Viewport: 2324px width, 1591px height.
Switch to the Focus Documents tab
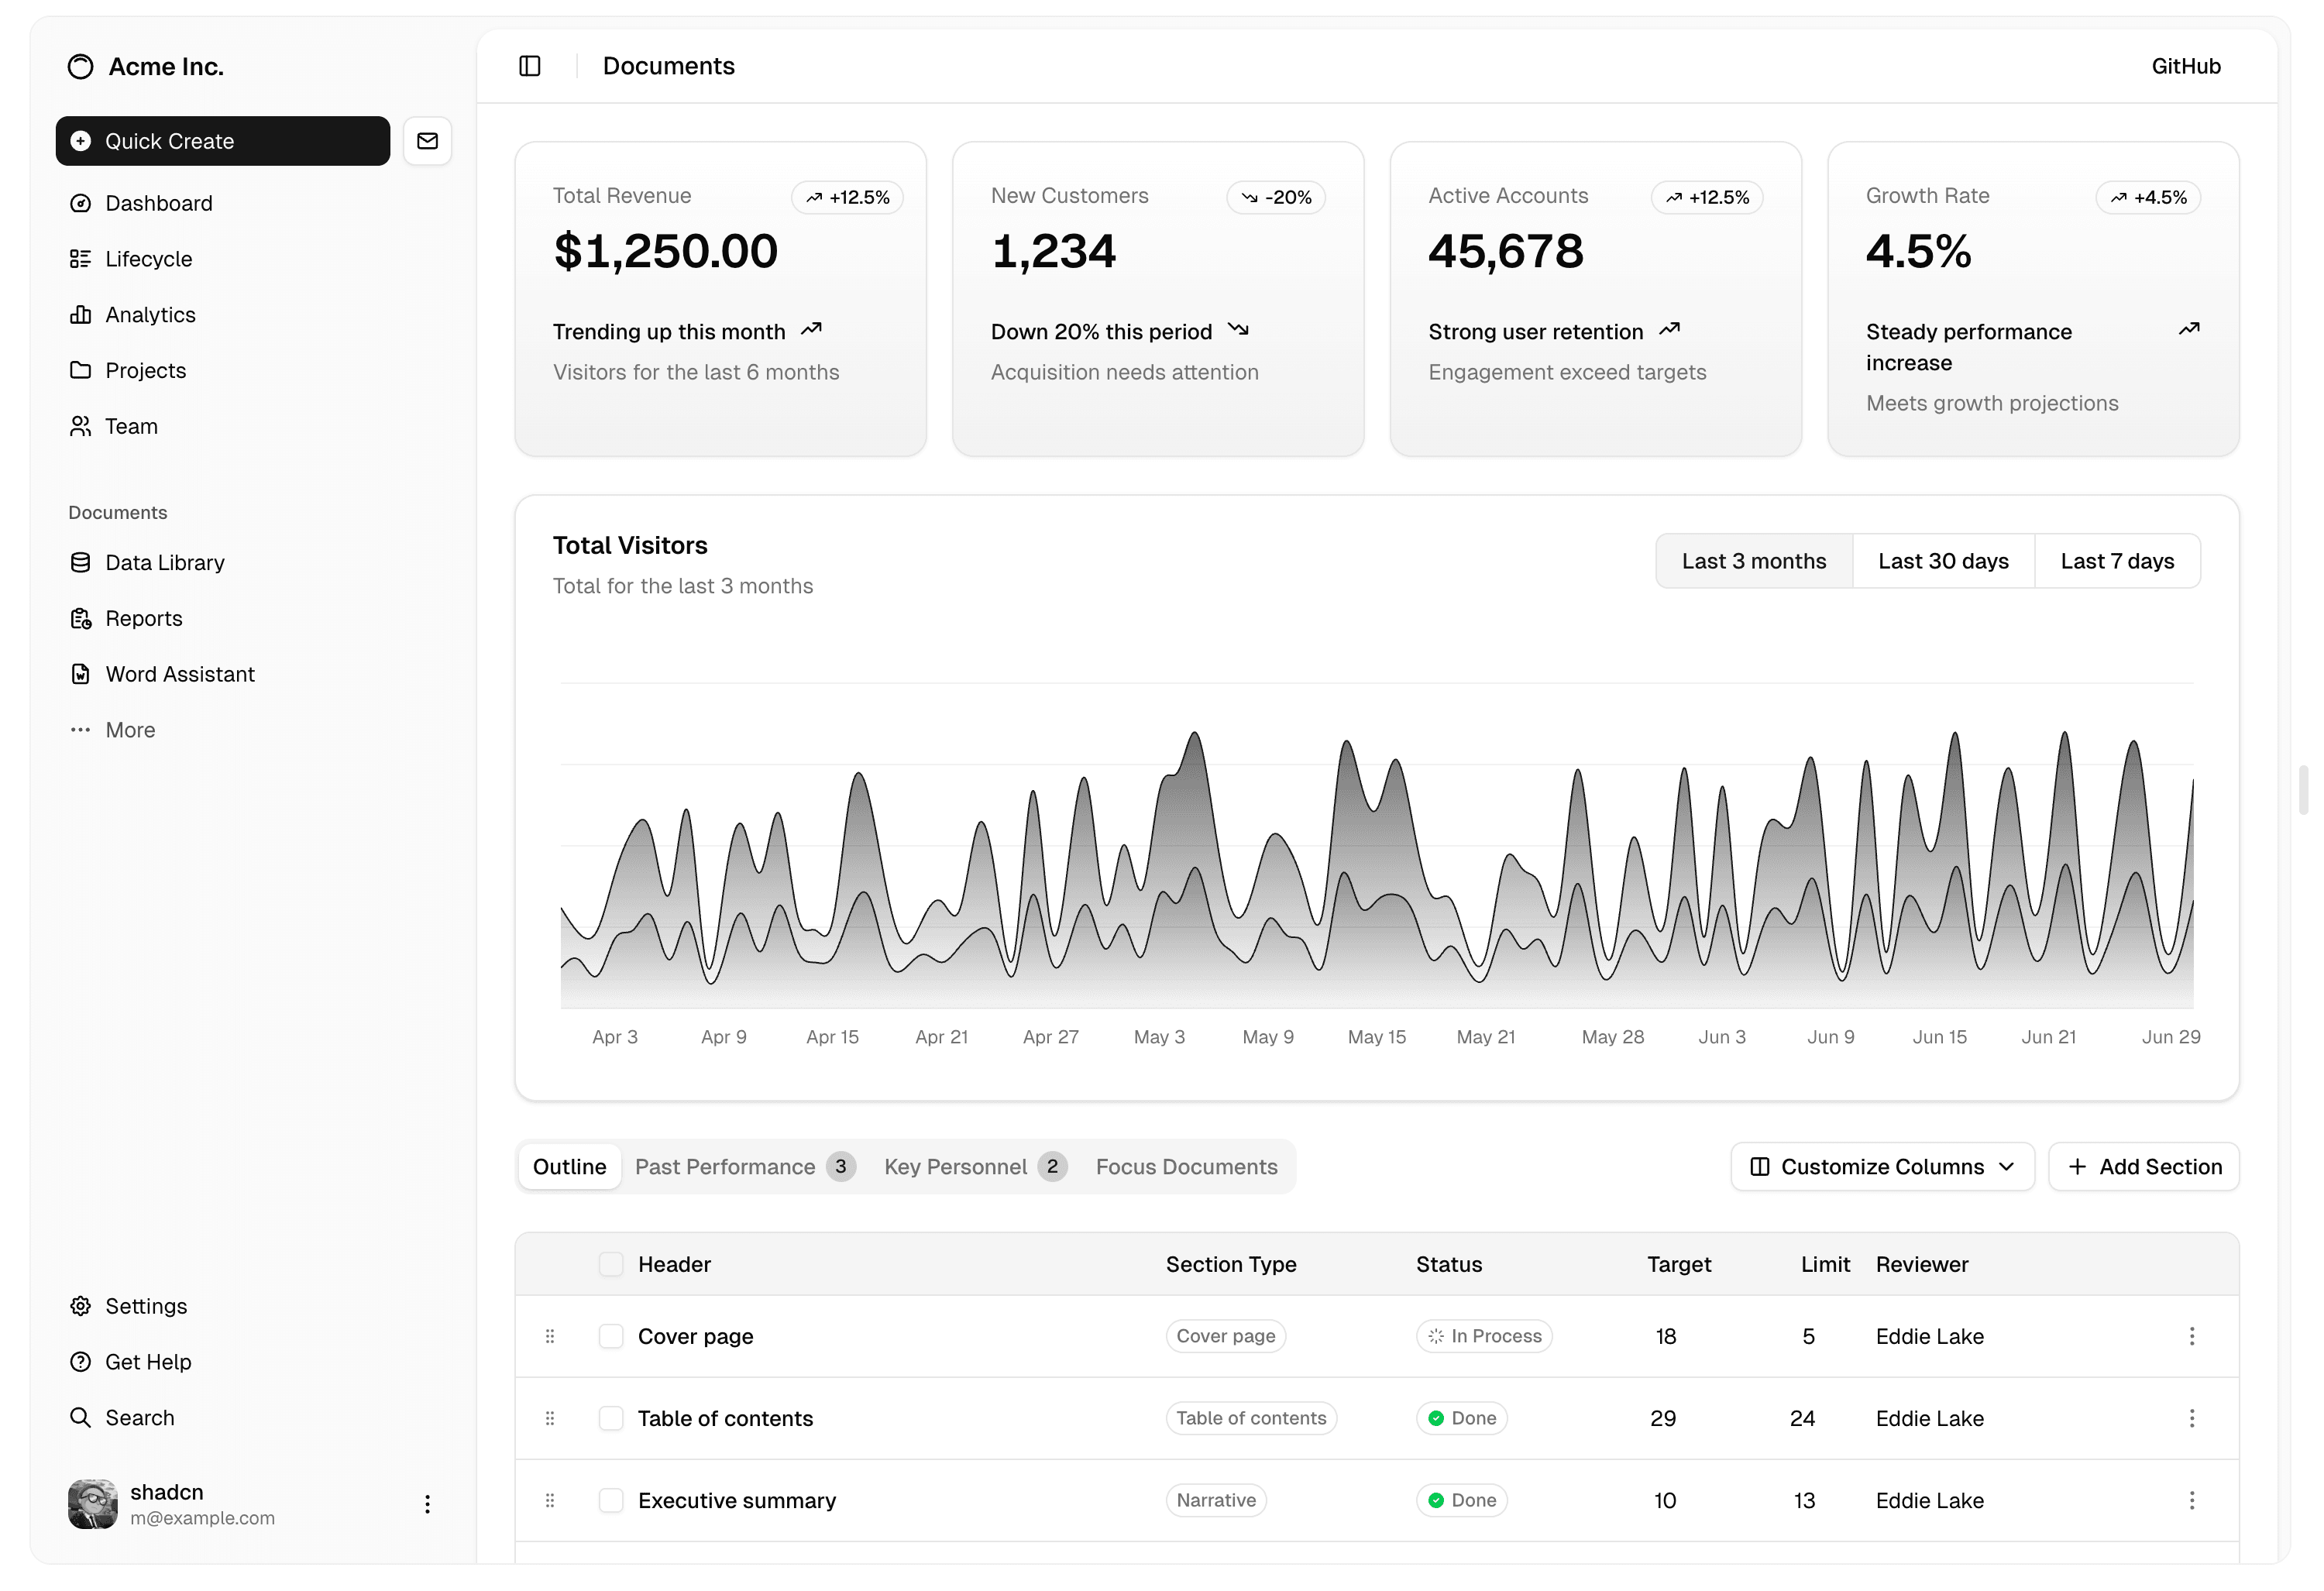(1186, 1167)
